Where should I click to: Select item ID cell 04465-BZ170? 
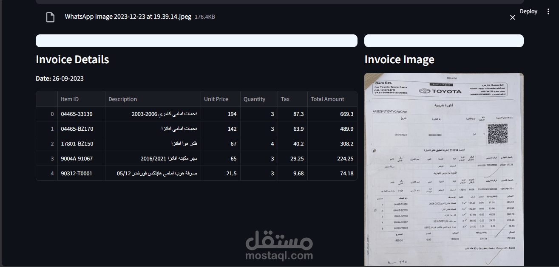pos(81,129)
